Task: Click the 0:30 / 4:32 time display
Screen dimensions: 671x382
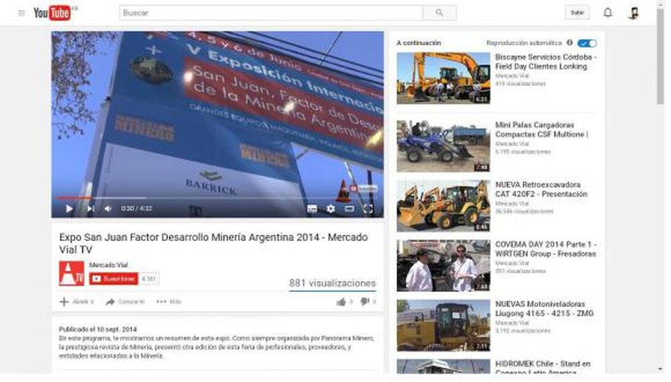Action: coord(136,209)
